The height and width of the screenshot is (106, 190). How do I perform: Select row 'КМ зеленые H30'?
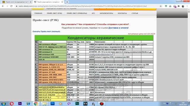pos(94,54)
